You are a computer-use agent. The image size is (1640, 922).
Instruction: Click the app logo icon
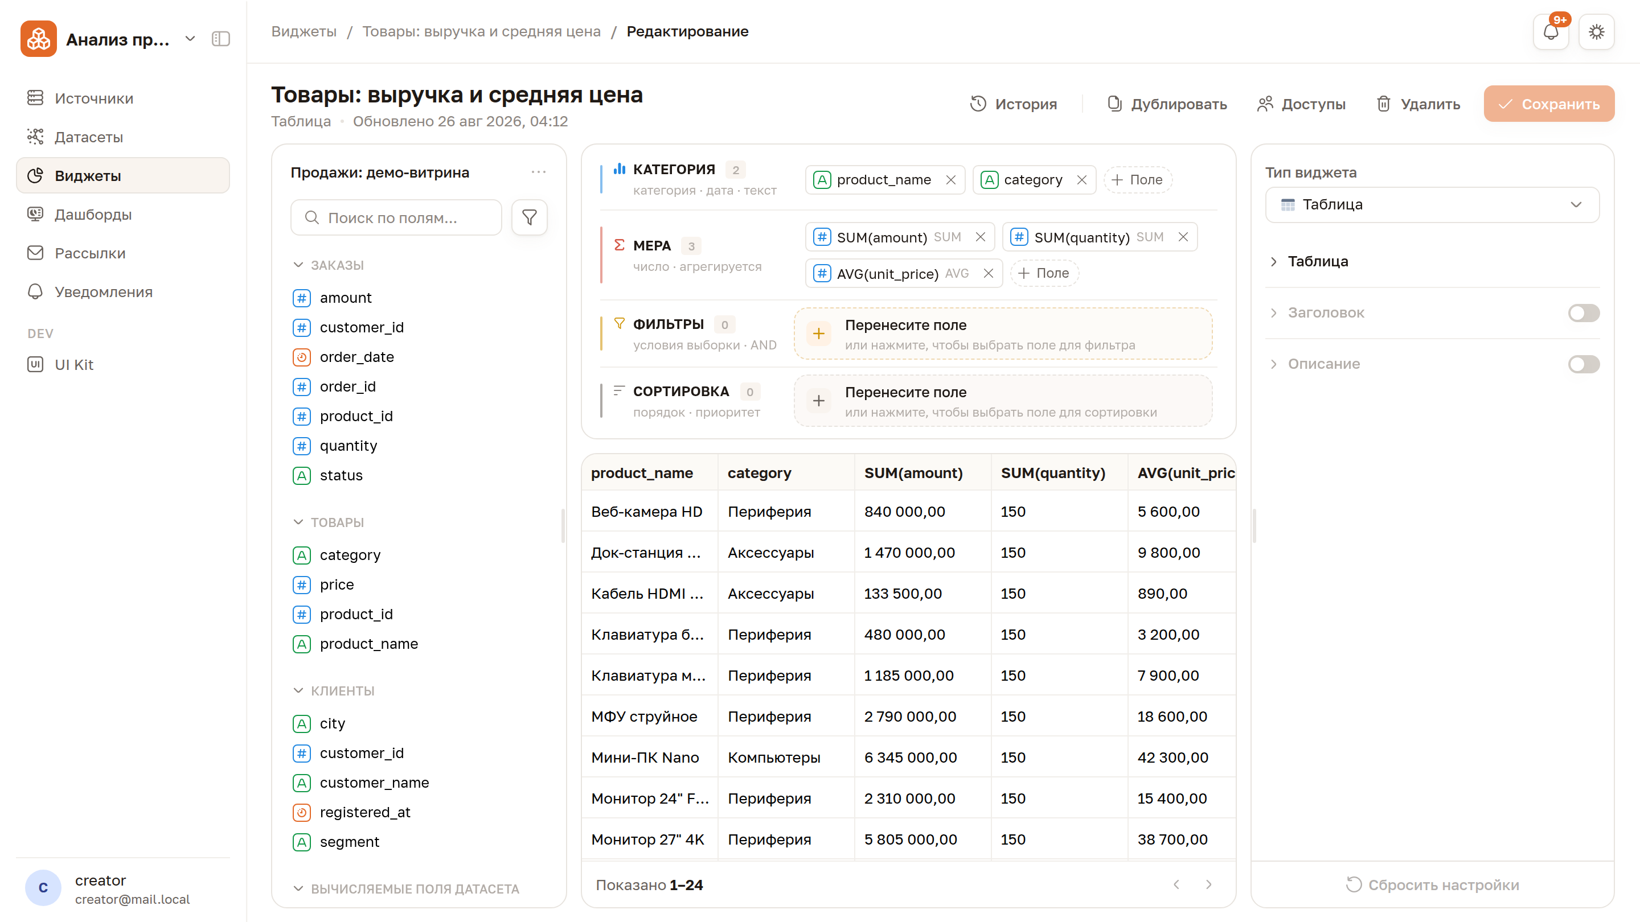pos(38,39)
